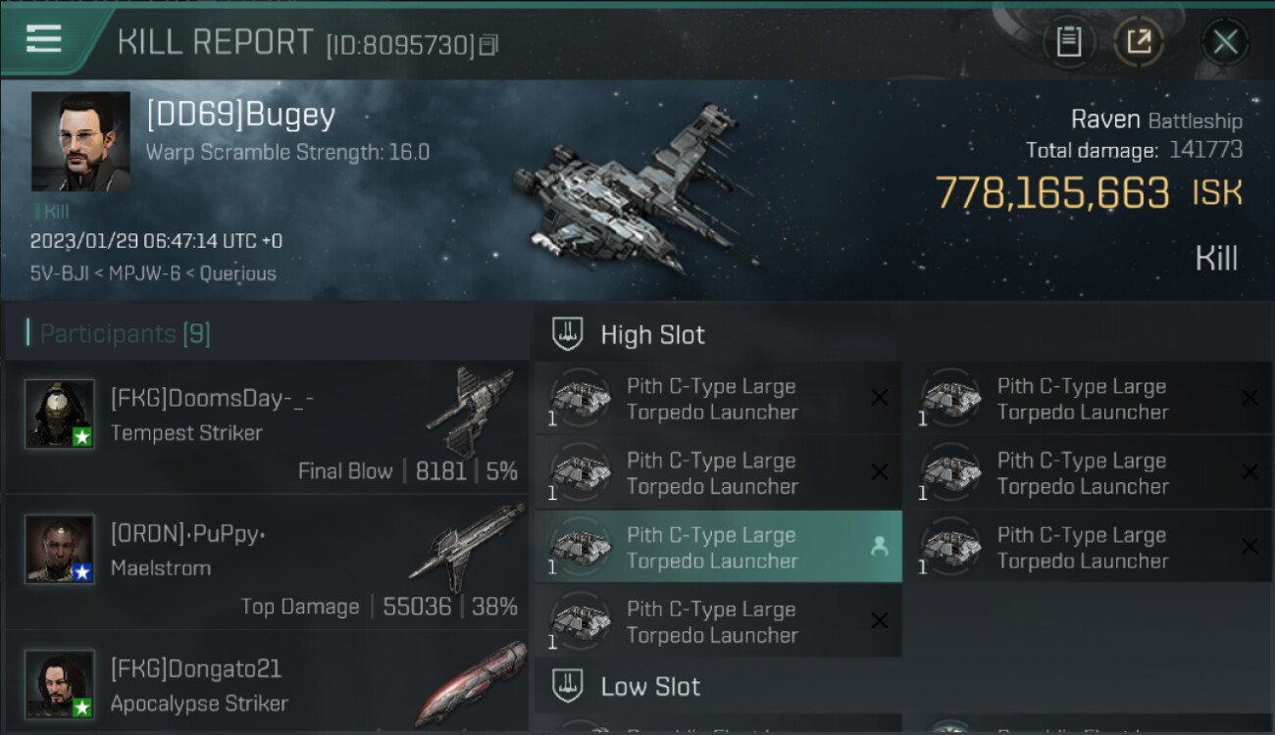This screenshot has width=1275, height=735.
Task: Click the High Slot section header
Action: point(651,335)
